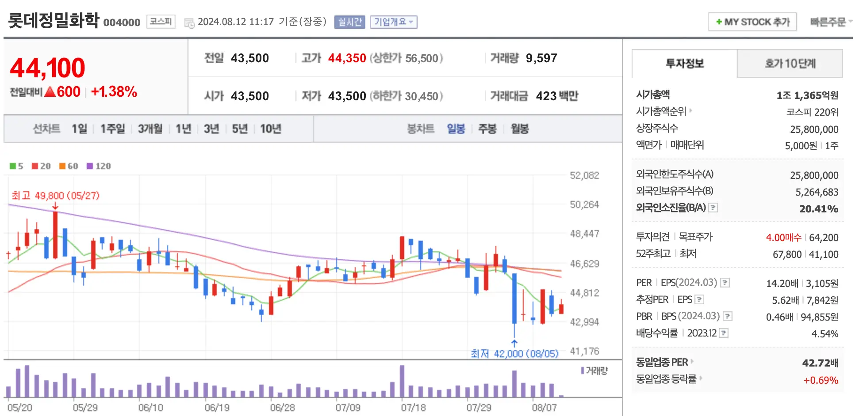859x416 pixels.
Task: Expand 동일업종 PER details
Action: coord(691,362)
